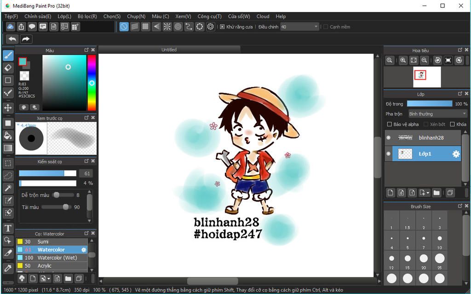The image size is (471, 294).
Task: Open Điều chỉnh correction dropdown
Action: coord(299,27)
